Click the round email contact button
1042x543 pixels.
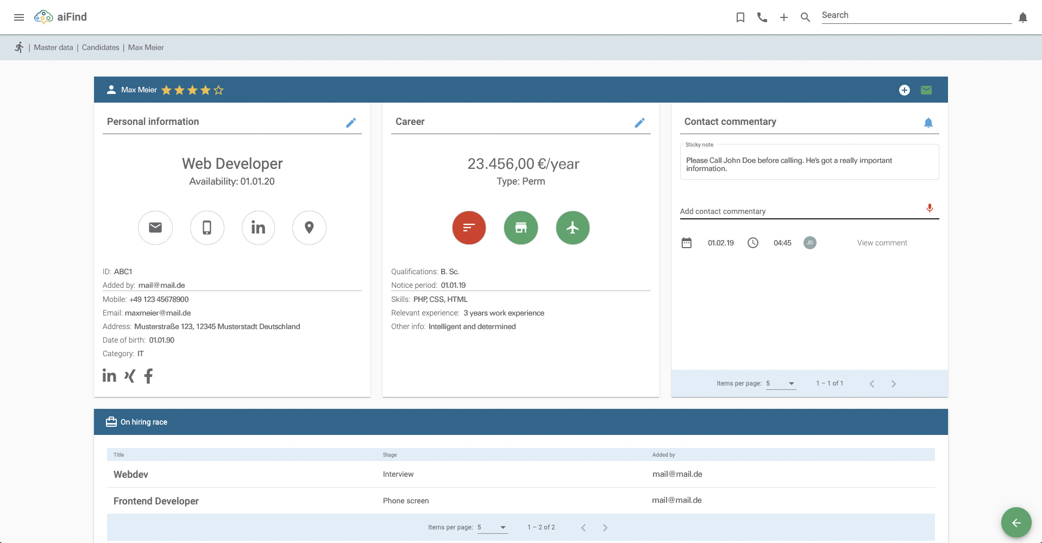[155, 228]
